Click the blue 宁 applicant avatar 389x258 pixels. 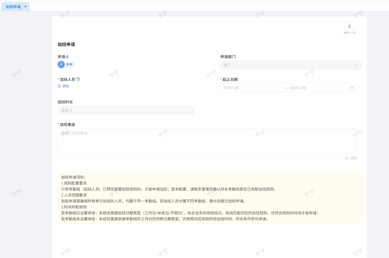click(x=61, y=65)
